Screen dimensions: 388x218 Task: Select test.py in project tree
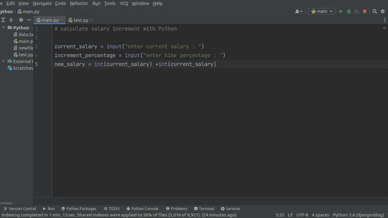pyautogui.click(x=23, y=54)
